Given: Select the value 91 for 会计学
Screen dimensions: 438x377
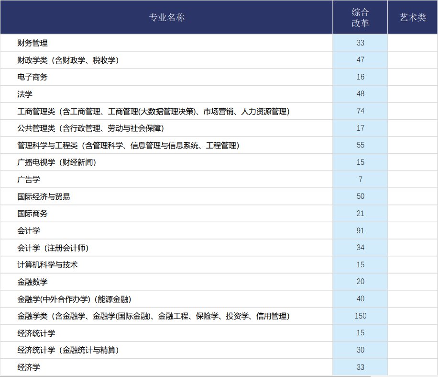Looking at the screenshot, I should click(360, 231).
